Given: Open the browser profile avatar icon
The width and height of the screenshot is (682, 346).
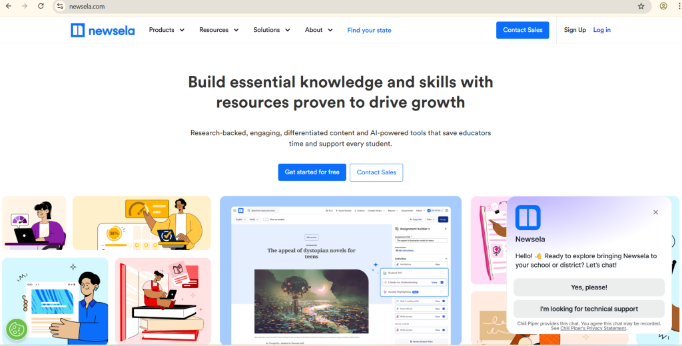Looking at the screenshot, I should (x=663, y=6).
